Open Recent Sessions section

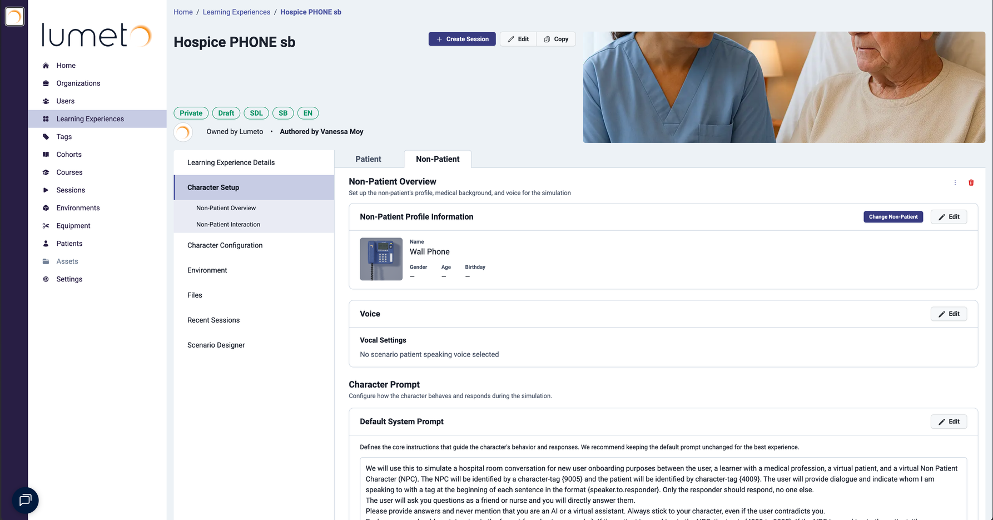click(254, 320)
